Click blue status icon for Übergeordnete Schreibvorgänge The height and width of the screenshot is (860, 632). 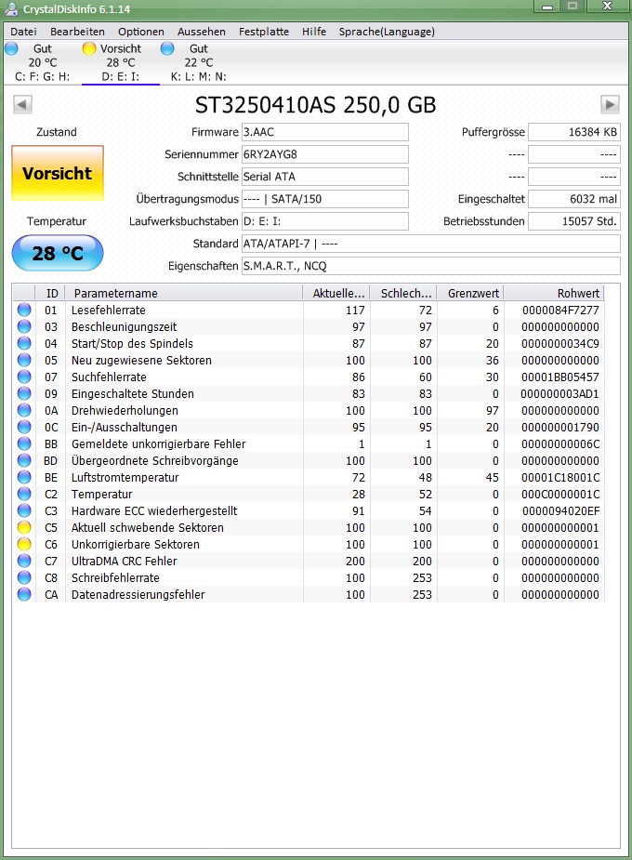coord(24,461)
